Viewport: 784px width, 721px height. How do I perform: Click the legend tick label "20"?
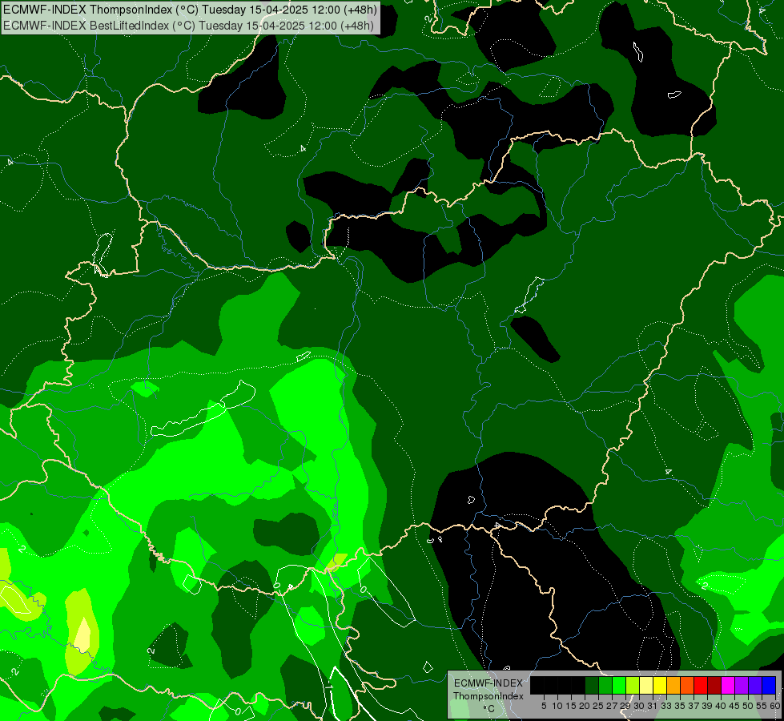click(585, 706)
